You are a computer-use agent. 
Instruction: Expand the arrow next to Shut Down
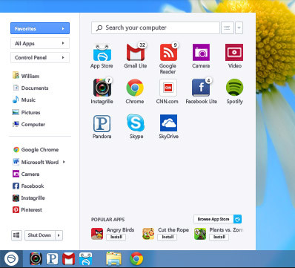pos(59,235)
